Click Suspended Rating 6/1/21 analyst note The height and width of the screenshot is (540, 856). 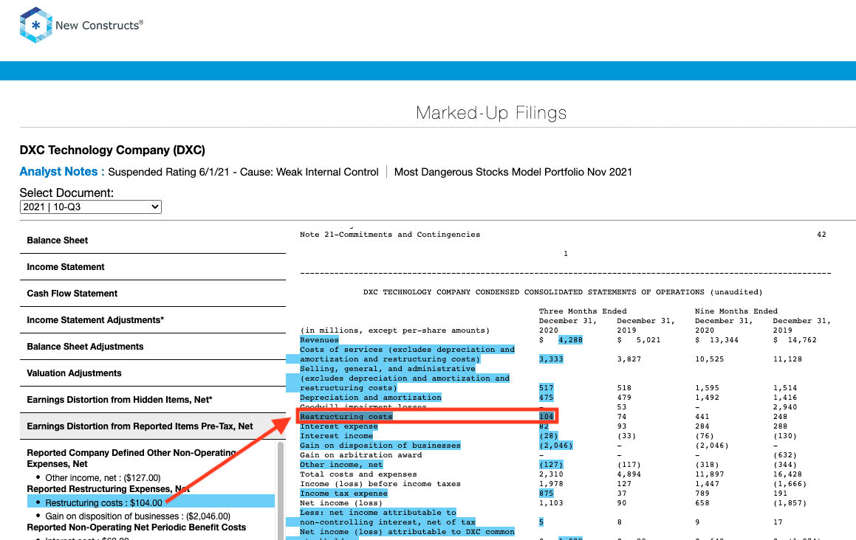[243, 173]
